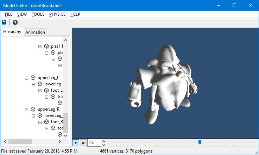Click the foot_L cube icon

point(46,90)
